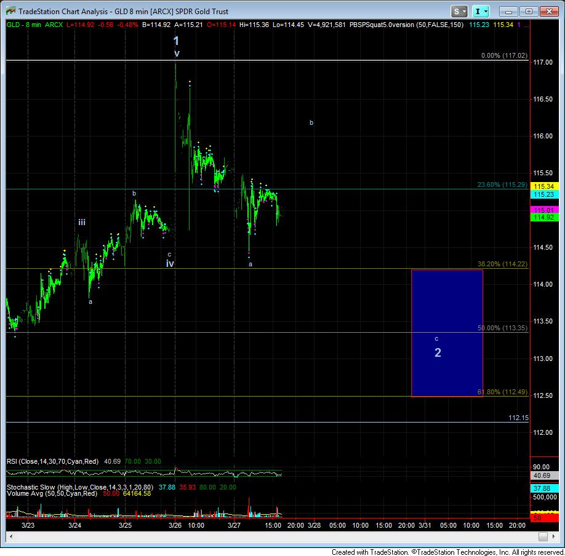Select the '50.00% (113.35)' Fibonacci label

pyautogui.click(x=502, y=328)
